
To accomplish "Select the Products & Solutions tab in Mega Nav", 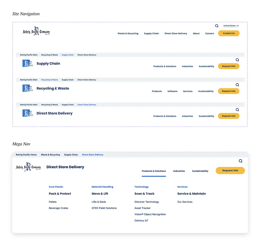I will [154, 171].
